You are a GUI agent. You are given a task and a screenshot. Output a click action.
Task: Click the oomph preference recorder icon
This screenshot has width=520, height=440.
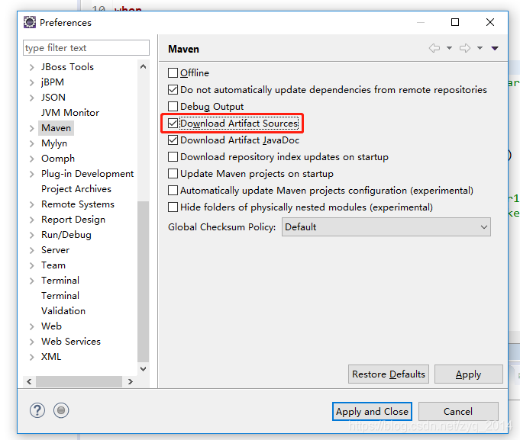pos(61,410)
